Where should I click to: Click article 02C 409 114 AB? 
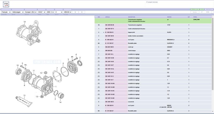coord(110,87)
